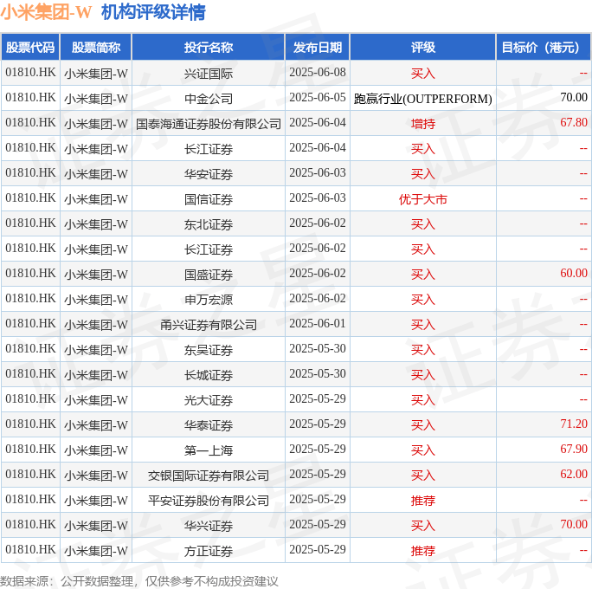The width and height of the screenshot is (592, 589).
Task: Select the 东北证券 cell
Action: (209, 224)
